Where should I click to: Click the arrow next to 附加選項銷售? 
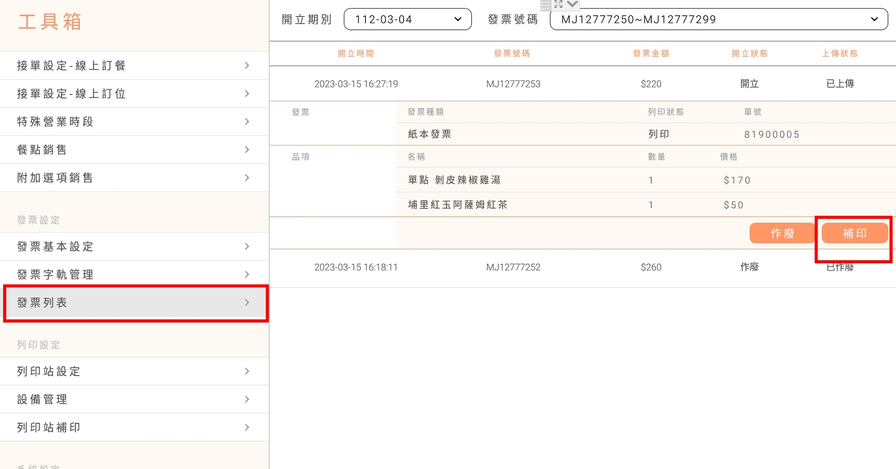point(247,178)
